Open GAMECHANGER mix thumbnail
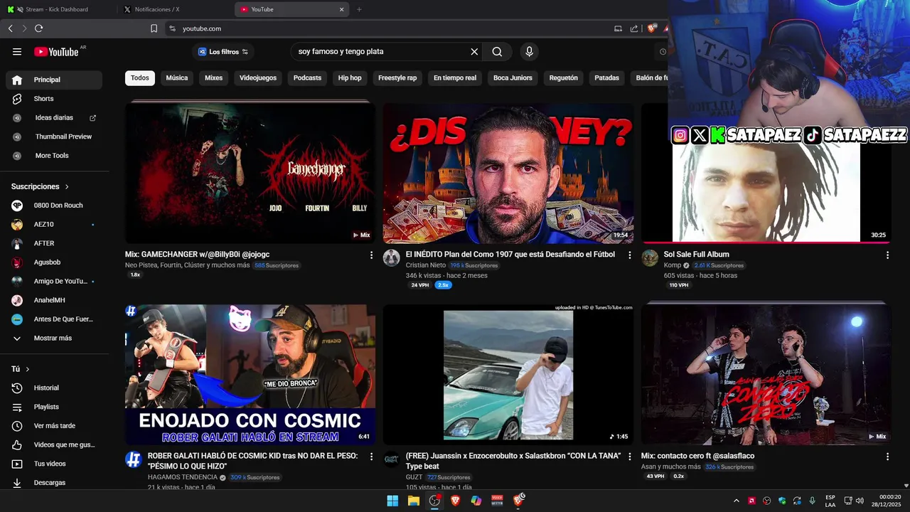The height and width of the screenshot is (512, 910). point(250,173)
